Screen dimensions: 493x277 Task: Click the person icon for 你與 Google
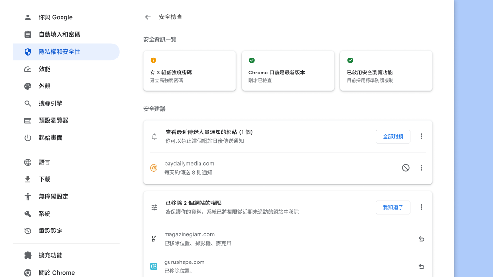tap(28, 17)
